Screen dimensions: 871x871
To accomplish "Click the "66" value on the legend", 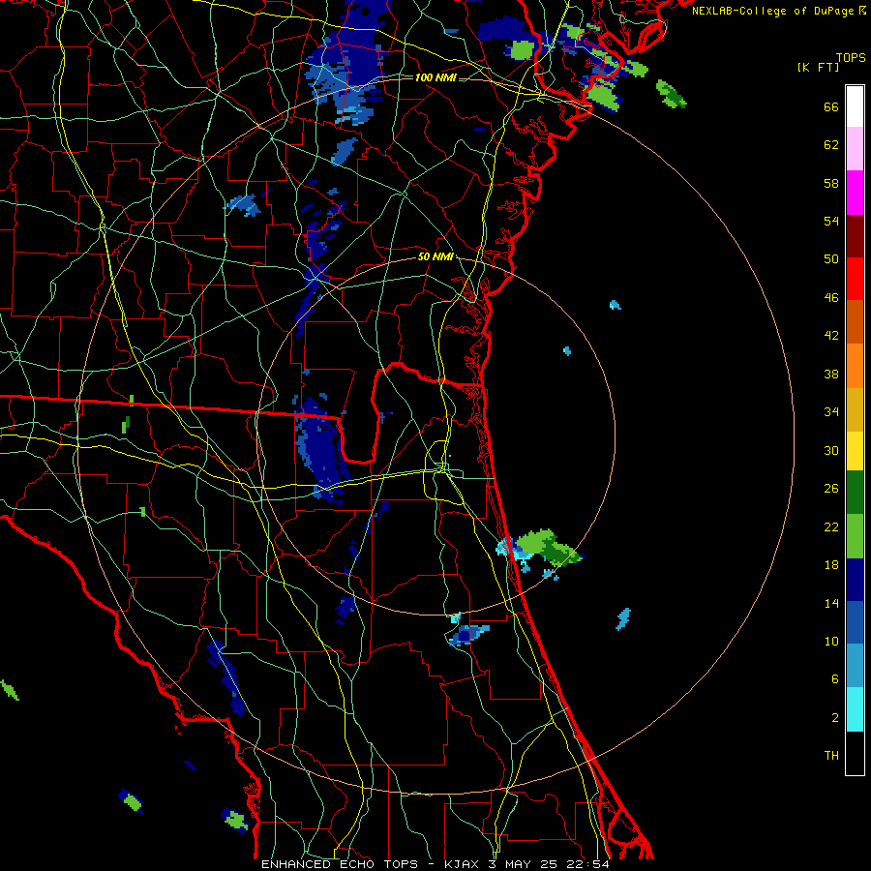I will pyautogui.click(x=831, y=107).
